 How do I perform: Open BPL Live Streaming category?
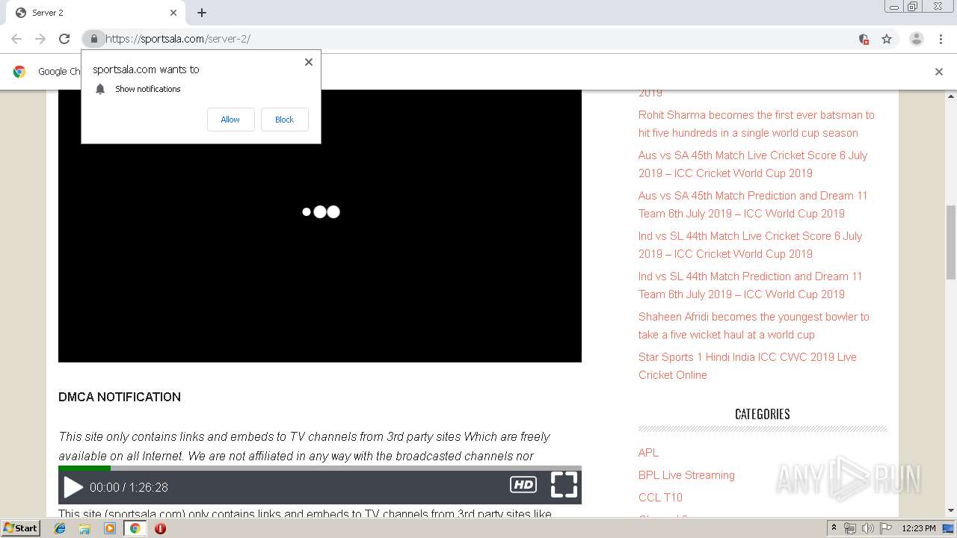click(x=686, y=475)
